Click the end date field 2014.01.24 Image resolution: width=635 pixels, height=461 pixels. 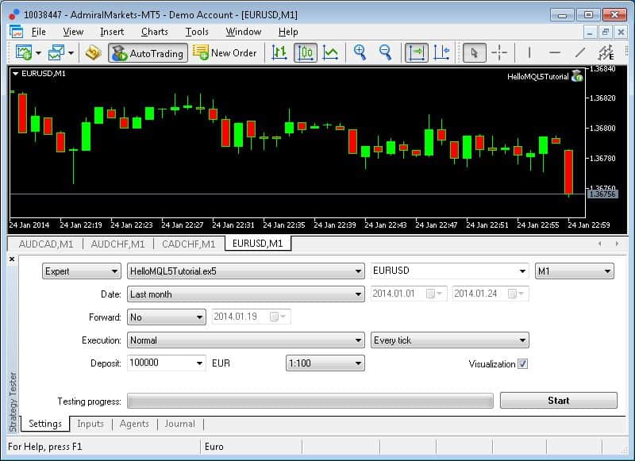click(491, 294)
